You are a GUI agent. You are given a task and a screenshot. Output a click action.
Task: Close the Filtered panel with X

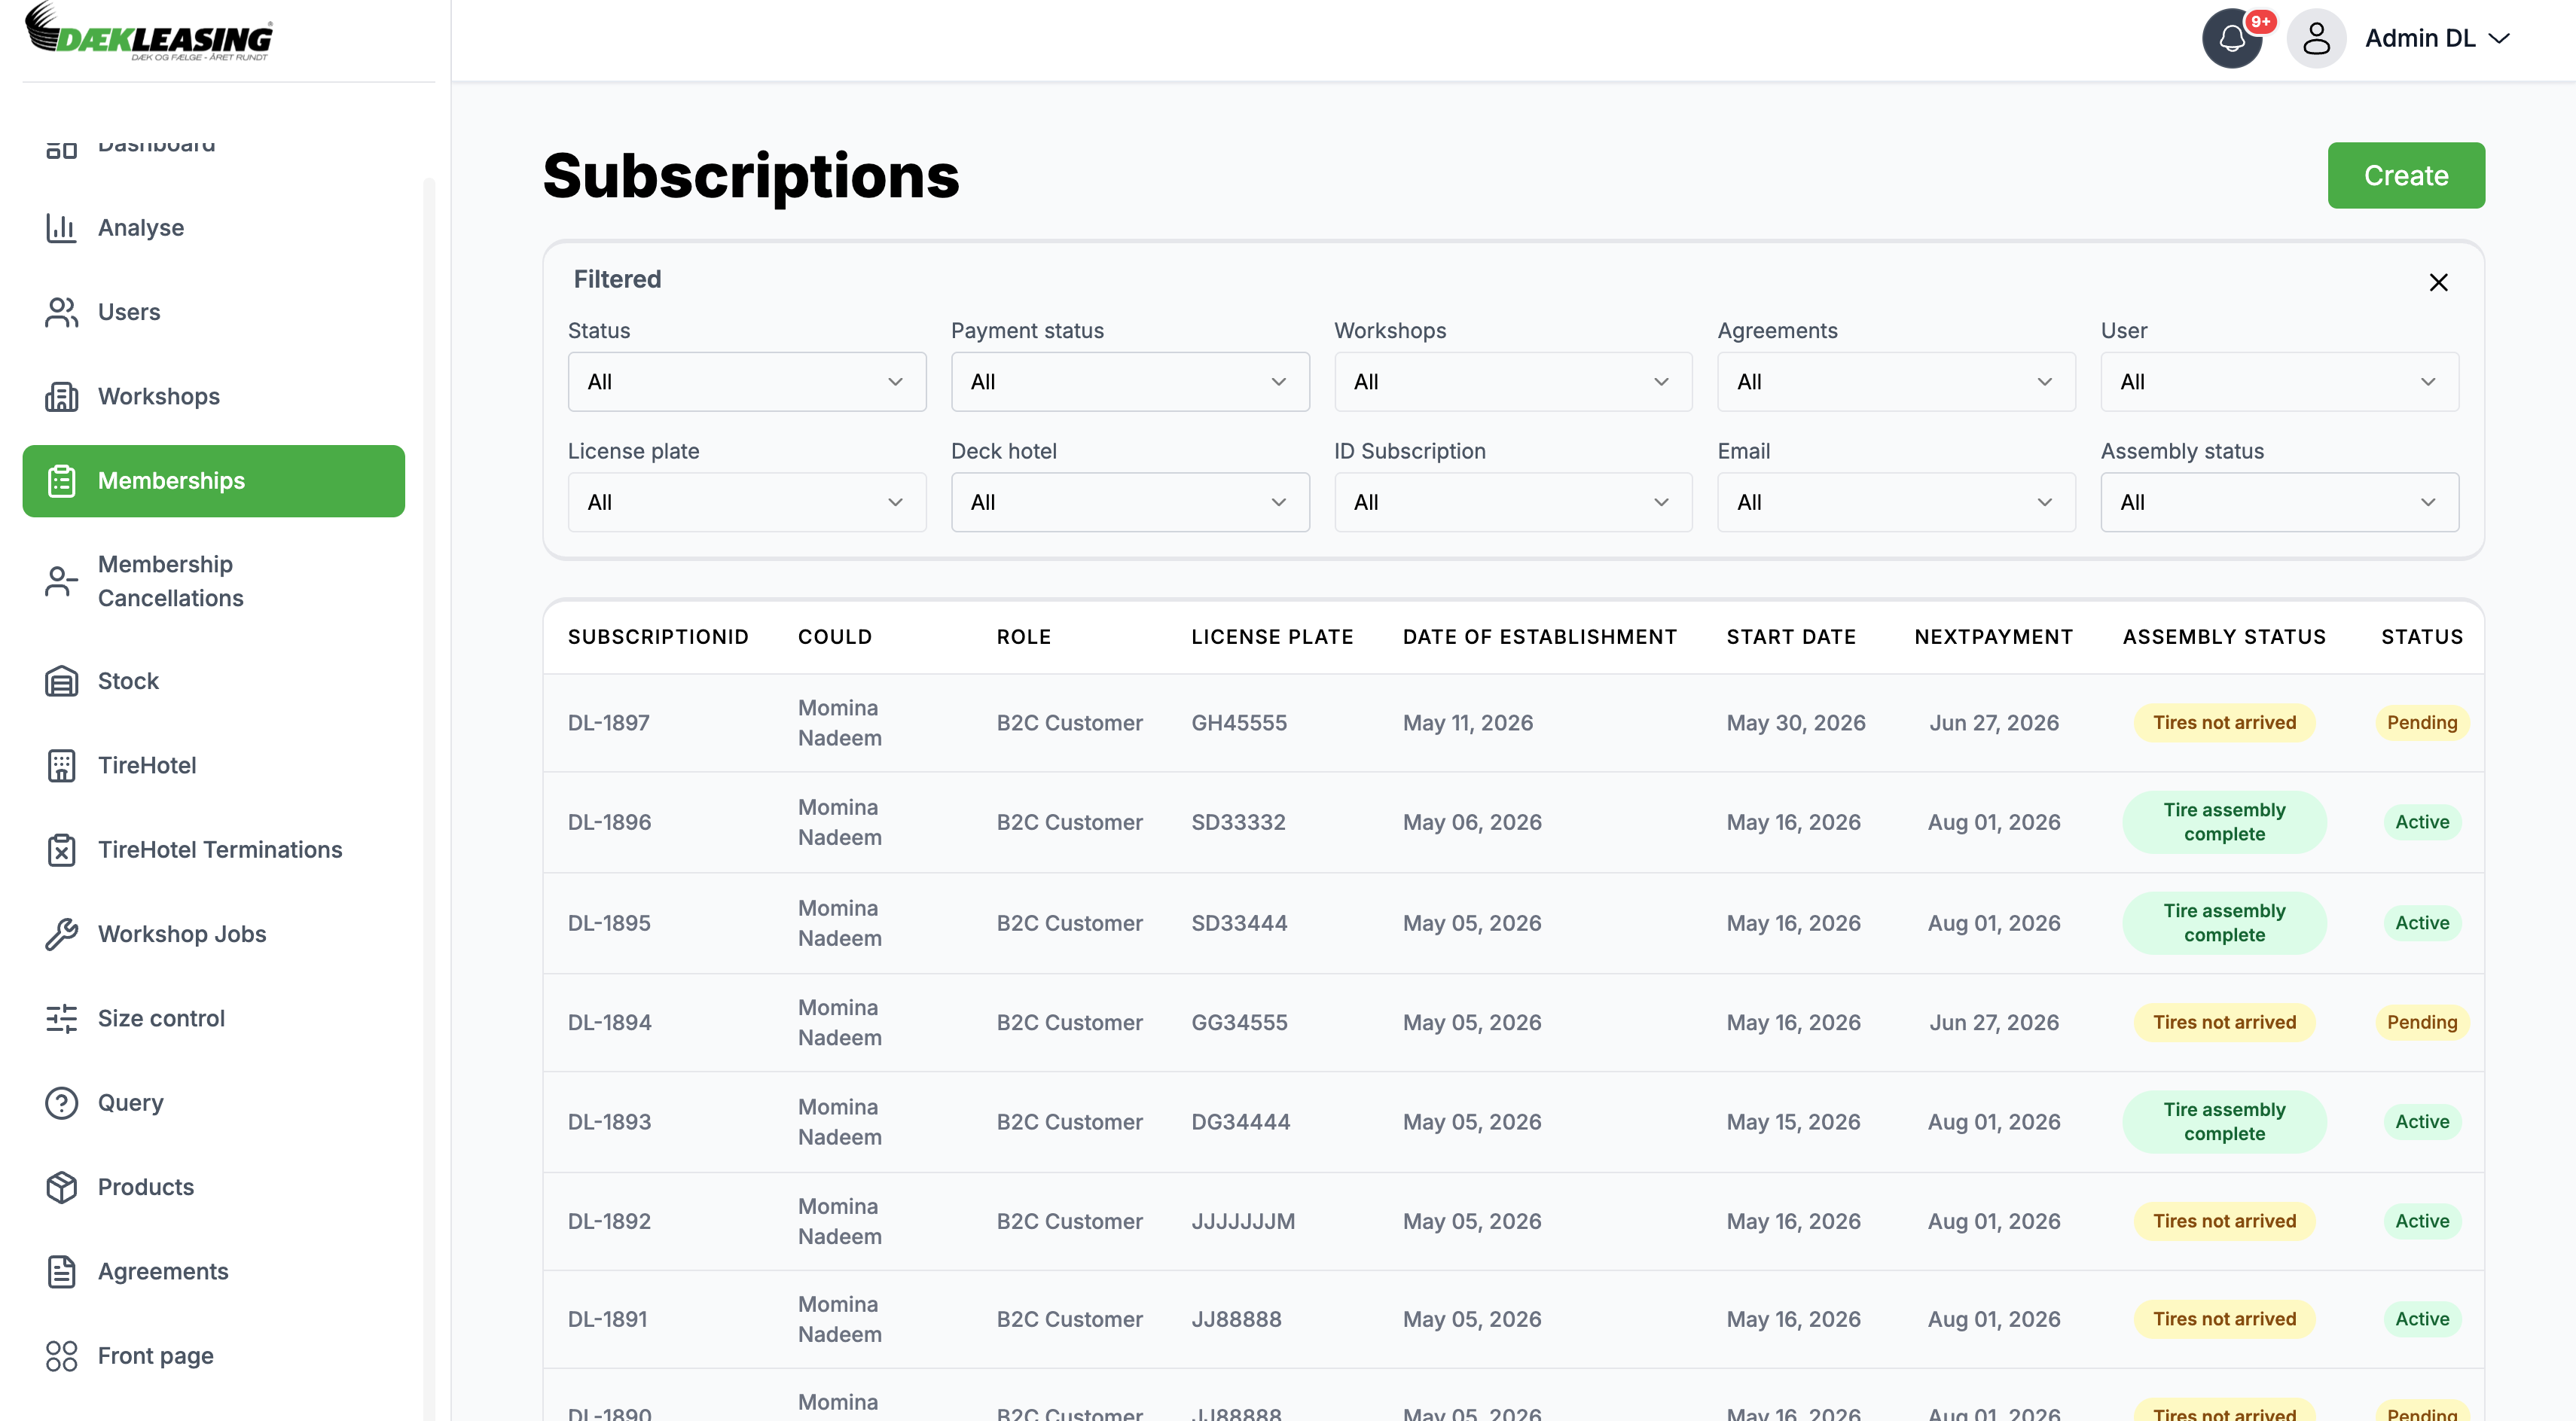coord(2438,282)
